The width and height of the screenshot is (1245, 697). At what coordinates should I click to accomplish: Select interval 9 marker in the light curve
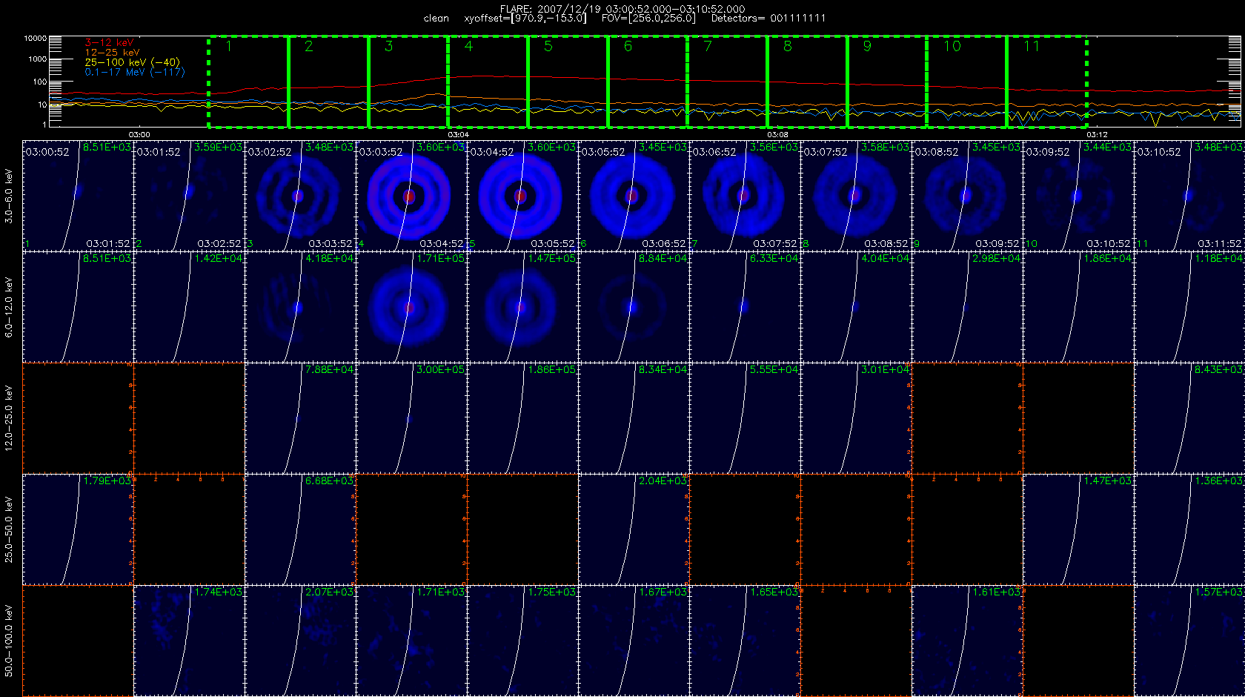tap(868, 46)
